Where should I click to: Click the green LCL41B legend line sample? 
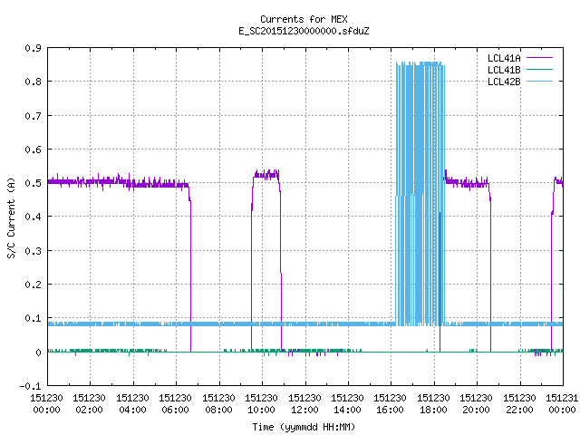tap(539, 69)
